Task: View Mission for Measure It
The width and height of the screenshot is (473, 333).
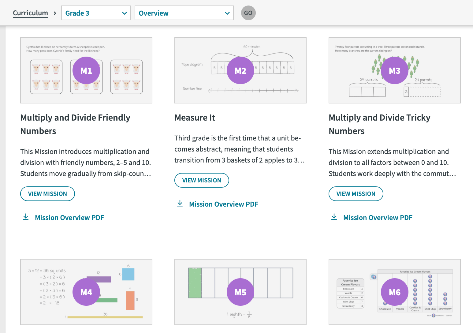Action: pyautogui.click(x=202, y=180)
